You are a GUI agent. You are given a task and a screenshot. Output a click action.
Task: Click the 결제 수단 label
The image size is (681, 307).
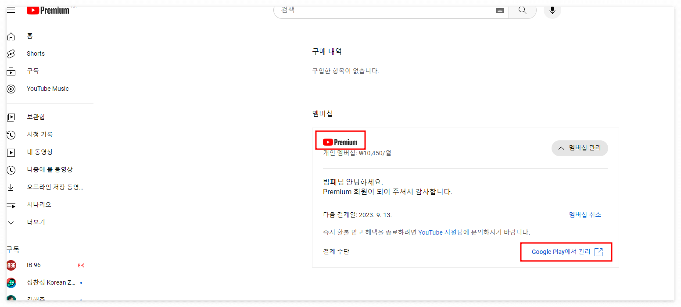pos(336,251)
